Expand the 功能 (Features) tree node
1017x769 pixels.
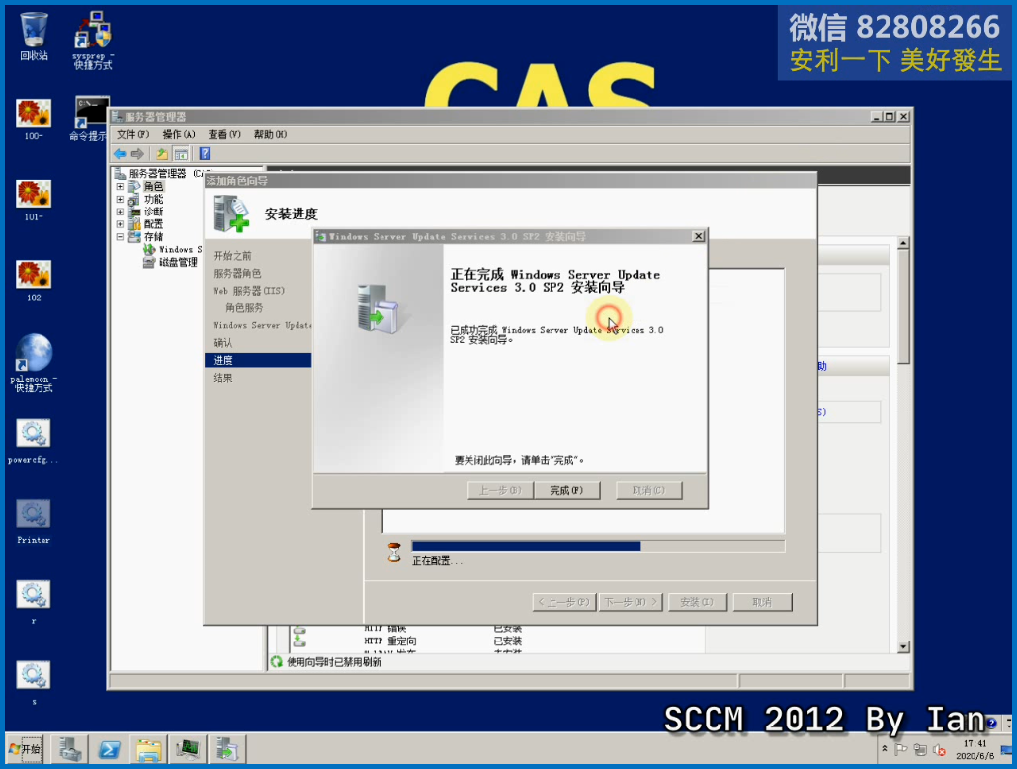120,199
